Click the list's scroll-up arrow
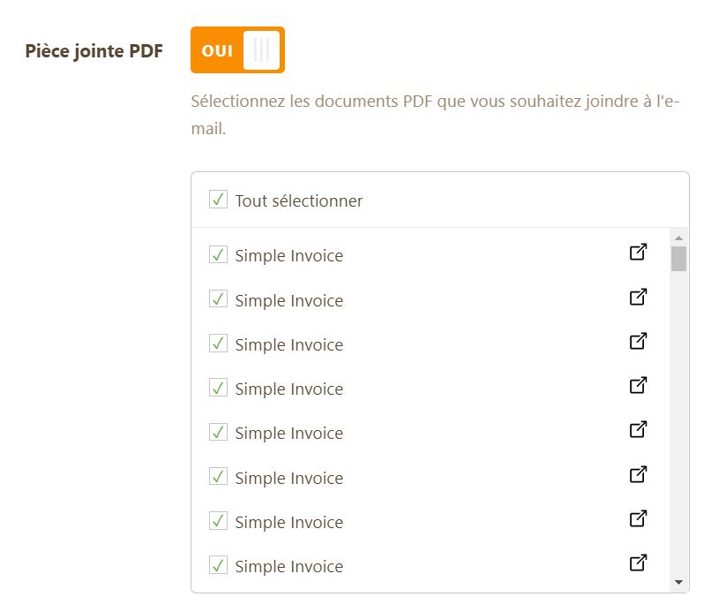 (x=678, y=238)
